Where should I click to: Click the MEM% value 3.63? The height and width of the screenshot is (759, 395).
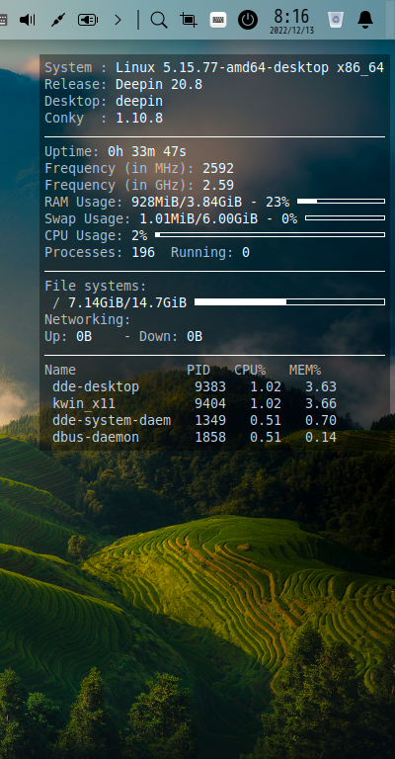[321, 386]
